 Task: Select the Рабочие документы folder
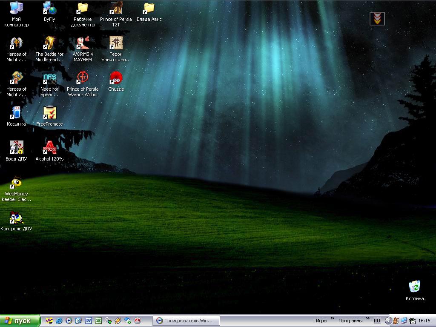click(83, 14)
